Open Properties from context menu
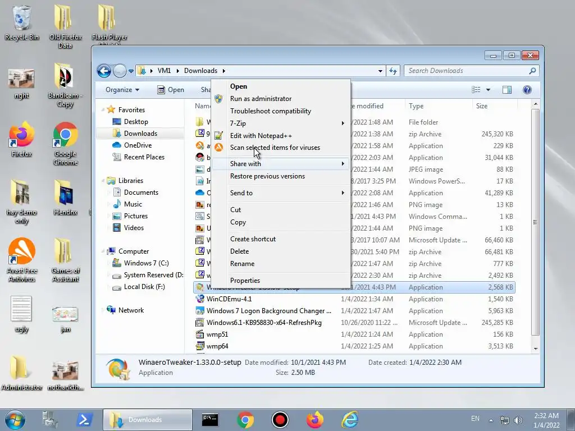575x431 pixels. (281, 281)
